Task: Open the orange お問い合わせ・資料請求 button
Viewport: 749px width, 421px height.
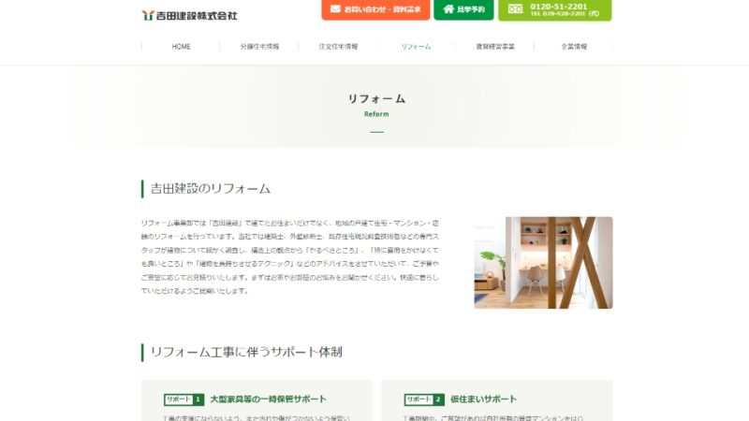Action: tap(375, 9)
